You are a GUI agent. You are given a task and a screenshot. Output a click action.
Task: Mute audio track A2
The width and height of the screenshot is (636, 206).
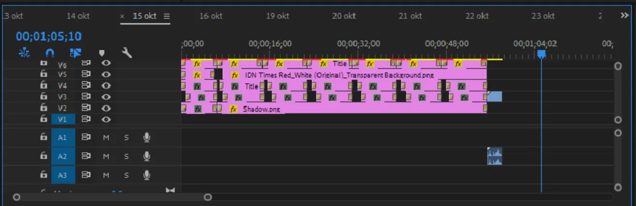point(106,156)
